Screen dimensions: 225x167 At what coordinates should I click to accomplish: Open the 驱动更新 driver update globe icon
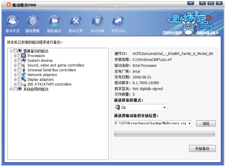coord(33,21)
